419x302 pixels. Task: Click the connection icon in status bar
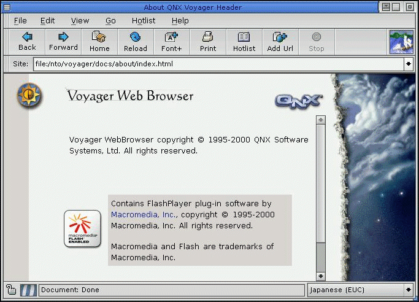tap(11, 290)
